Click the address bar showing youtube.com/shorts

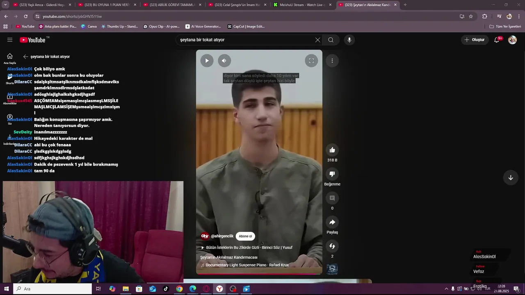point(246,16)
